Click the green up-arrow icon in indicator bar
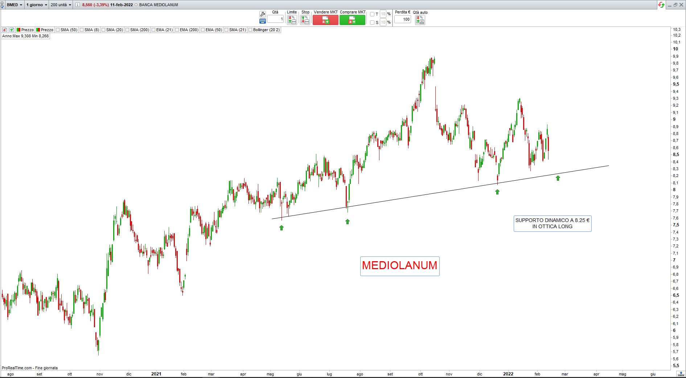 click(12, 30)
